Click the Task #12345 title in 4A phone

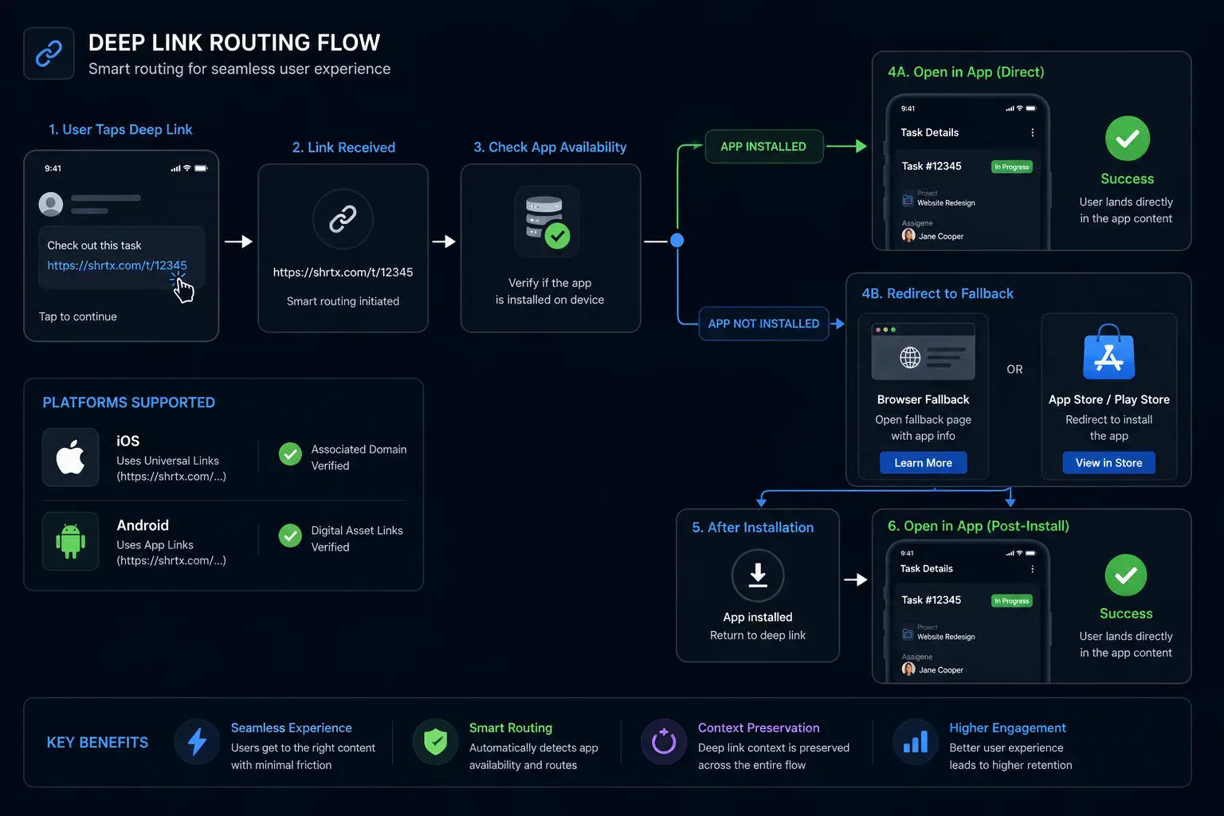pyautogui.click(x=932, y=166)
